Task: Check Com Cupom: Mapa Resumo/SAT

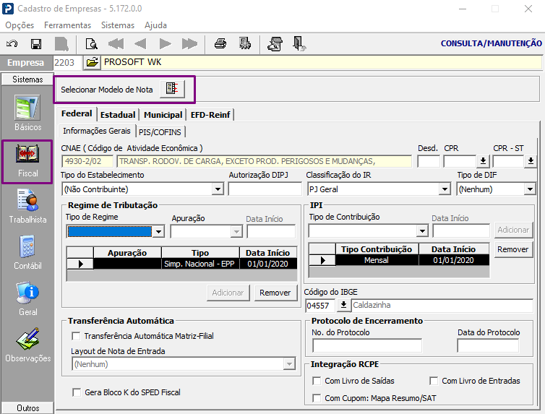Action: [x=317, y=398]
